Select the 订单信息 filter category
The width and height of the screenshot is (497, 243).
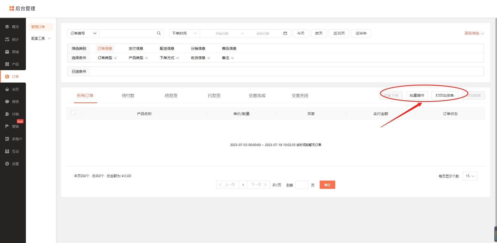click(x=105, y=48)
